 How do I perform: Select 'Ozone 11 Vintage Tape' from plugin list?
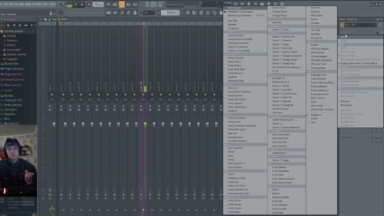point(284,64)
